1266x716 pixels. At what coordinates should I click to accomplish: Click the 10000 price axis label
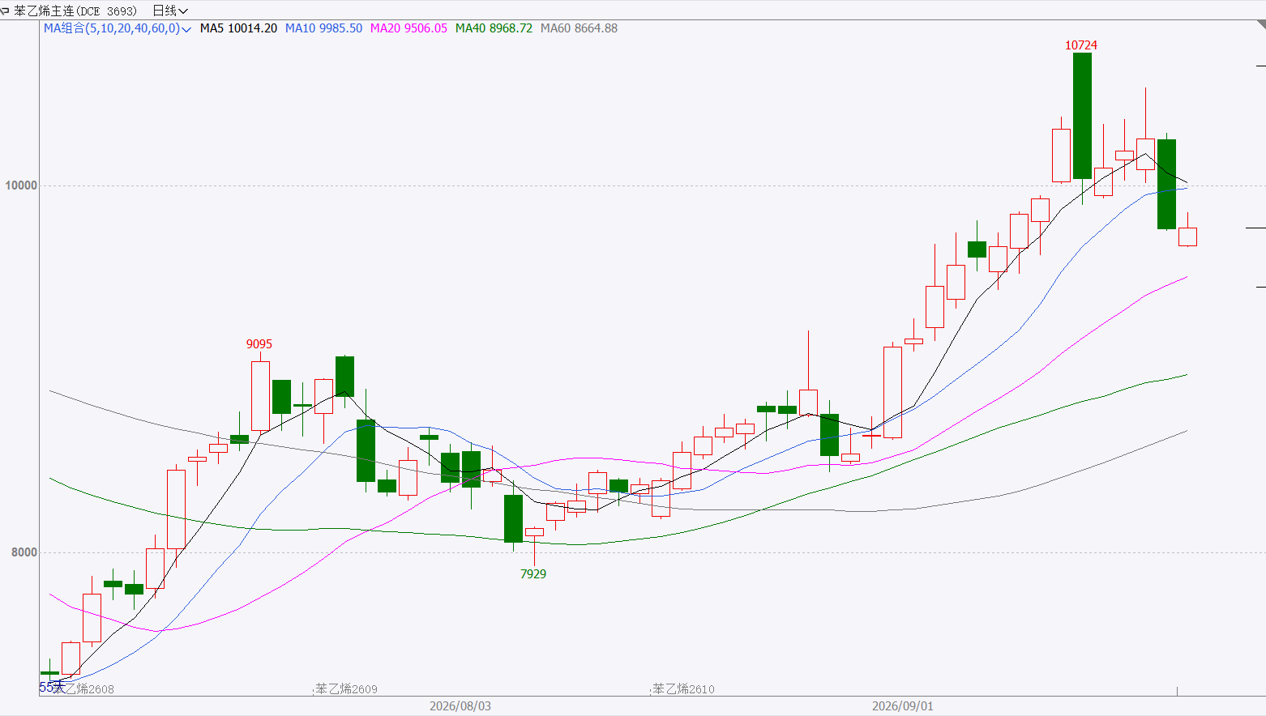click(21, 185)
